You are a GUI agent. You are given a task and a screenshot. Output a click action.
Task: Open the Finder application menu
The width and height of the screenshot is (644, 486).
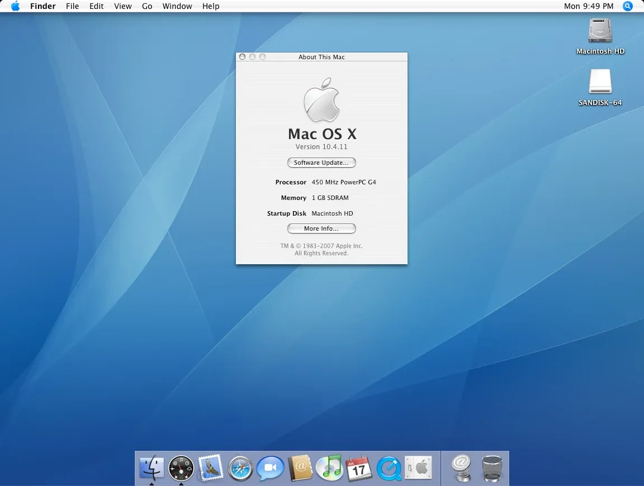tap(42, 6)
